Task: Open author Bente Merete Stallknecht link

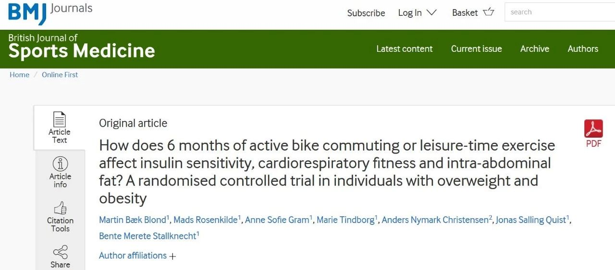Action: pyautogui.click(x=148, y=236)
